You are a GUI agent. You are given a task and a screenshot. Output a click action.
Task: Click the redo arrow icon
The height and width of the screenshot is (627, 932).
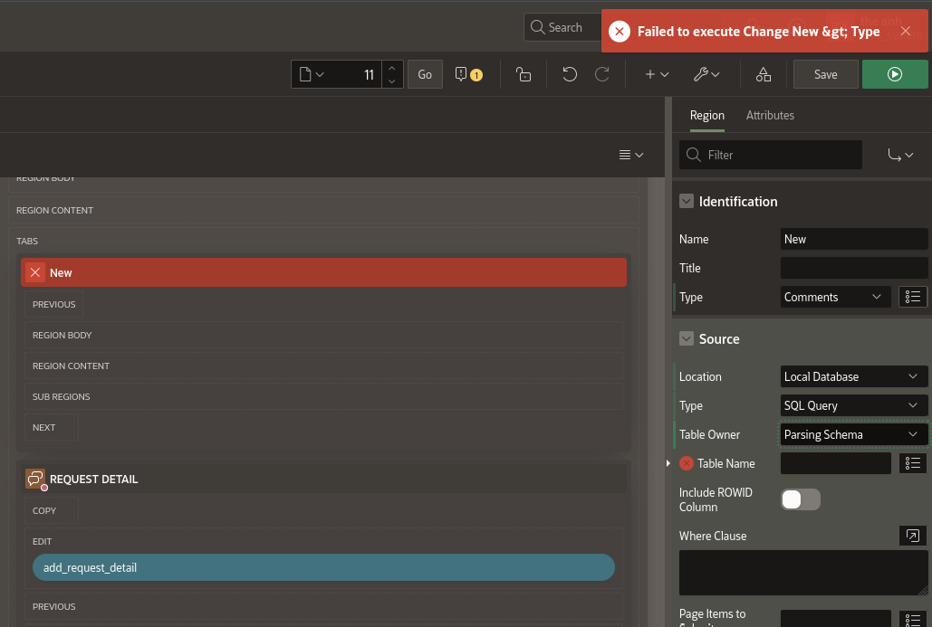601,74
